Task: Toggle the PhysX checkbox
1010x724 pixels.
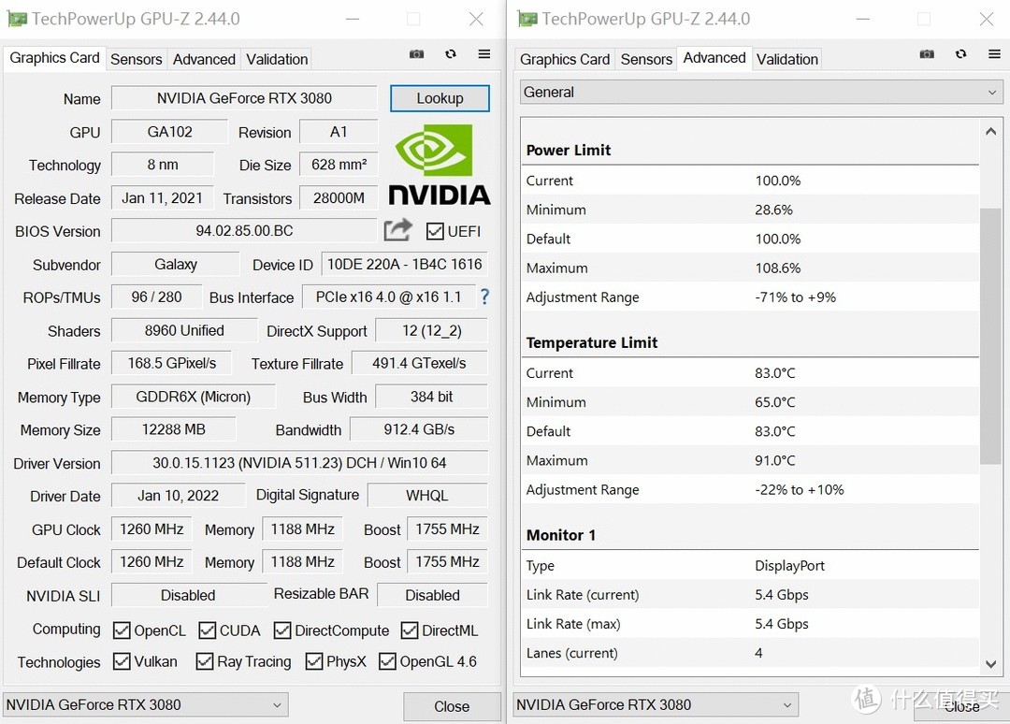Action: pos(313,661)
